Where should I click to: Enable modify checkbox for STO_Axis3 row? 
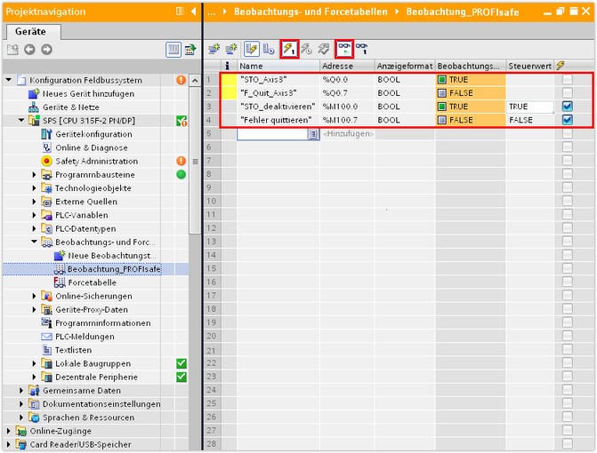[x=567, y=80]
